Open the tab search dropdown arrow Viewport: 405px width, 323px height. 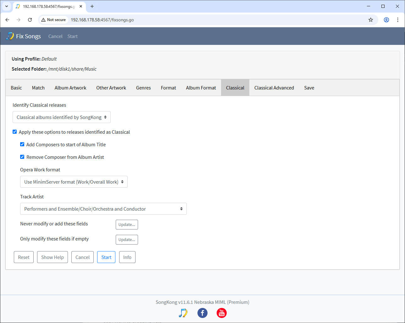coord(6,6)
